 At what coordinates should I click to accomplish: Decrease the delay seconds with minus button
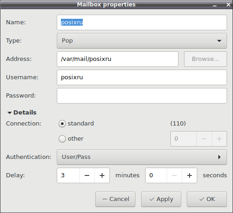174,175
